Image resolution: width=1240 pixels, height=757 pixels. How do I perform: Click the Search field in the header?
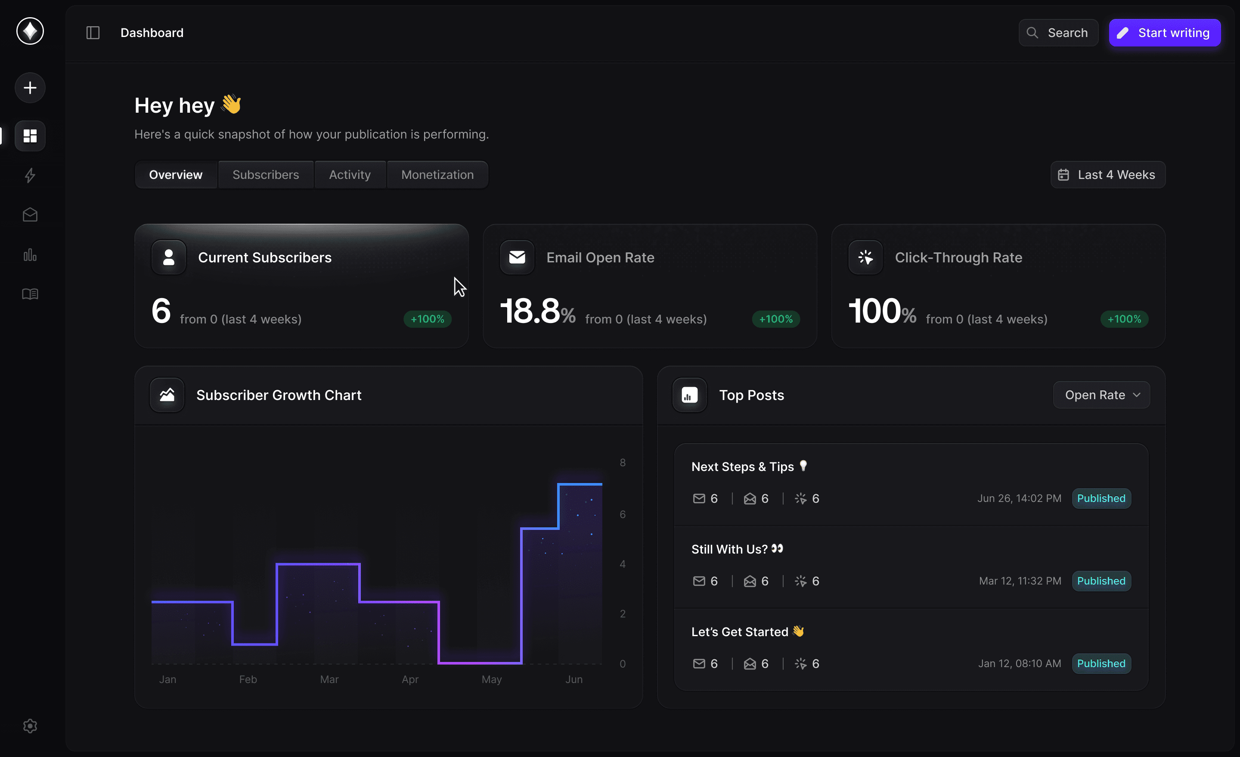[1058, 33]
